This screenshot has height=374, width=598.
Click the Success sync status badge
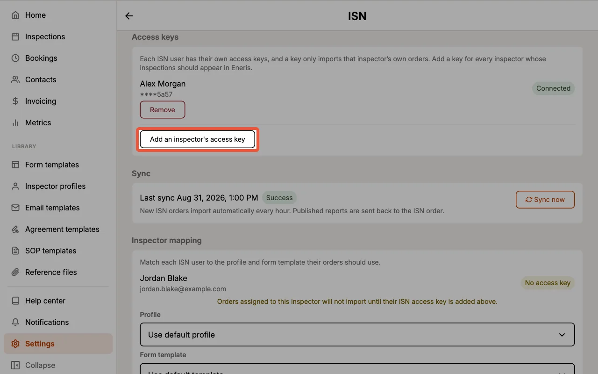(279, 198)
